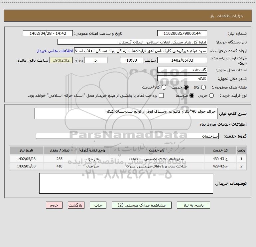The height and width of the screenshot is (247, 256).
Task: Click سایر فعالیت‌های تخصصی ساختمان service name
Action: click(157, 159)
